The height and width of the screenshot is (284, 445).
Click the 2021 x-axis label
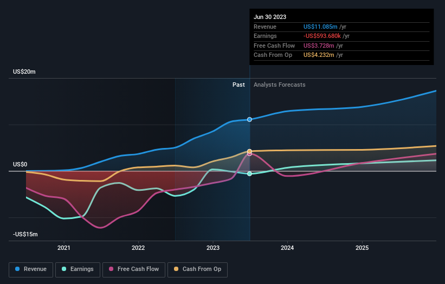(x=64, y=248)
